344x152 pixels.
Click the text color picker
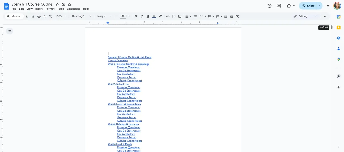[x=154, y=16]
